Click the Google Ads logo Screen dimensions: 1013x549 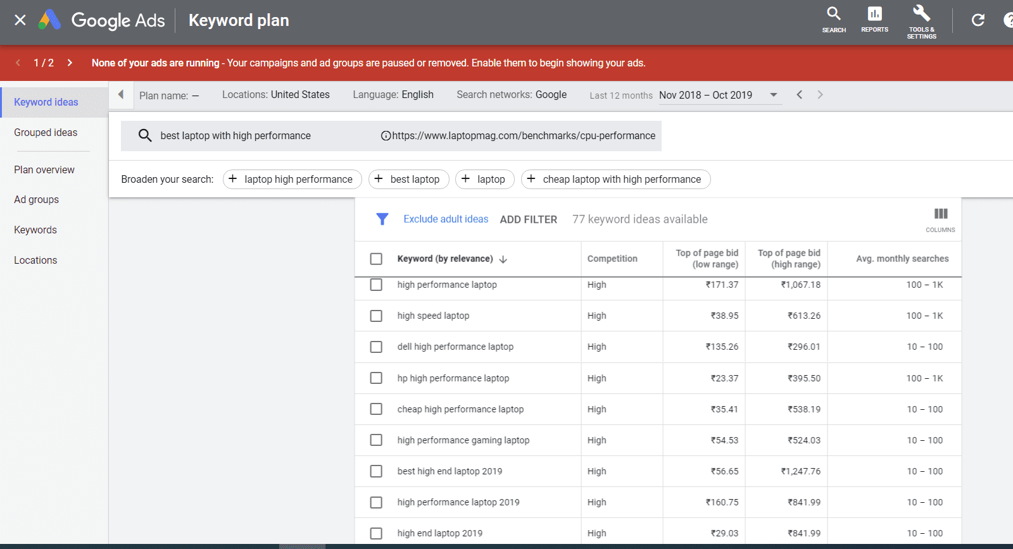click(x=101, y=20)
